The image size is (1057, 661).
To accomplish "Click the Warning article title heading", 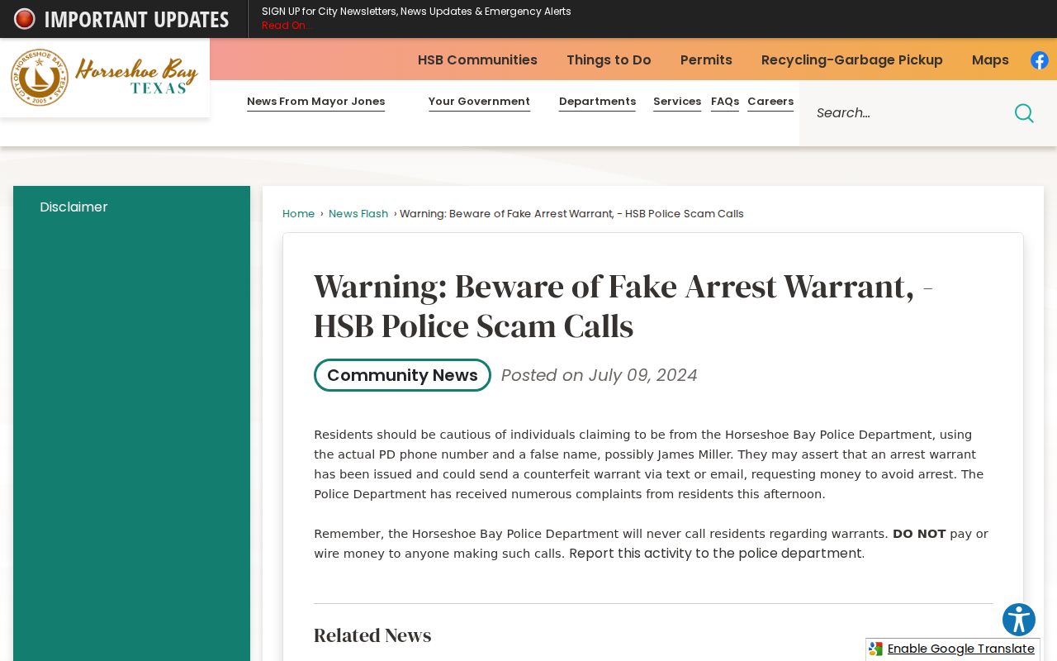I will 623,307.
